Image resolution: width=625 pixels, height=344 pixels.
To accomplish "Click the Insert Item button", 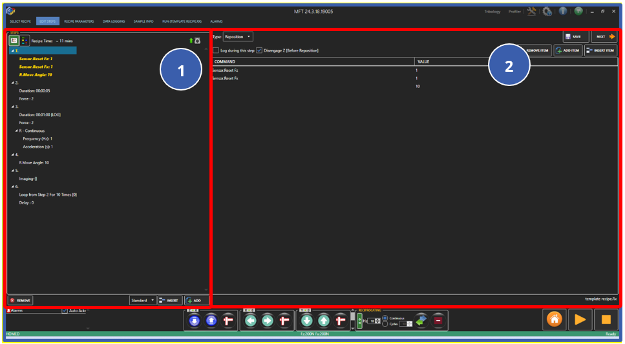I will pos(601,50).
